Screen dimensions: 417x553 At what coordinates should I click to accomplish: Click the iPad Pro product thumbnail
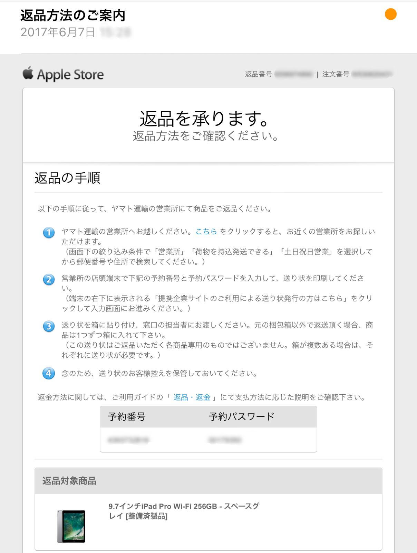[x=71, y=526]
